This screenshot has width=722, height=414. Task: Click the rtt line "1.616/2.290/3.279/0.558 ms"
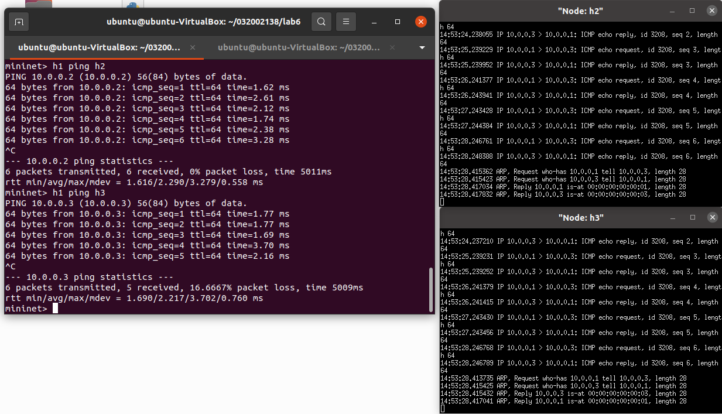click(x=134, y=182)
